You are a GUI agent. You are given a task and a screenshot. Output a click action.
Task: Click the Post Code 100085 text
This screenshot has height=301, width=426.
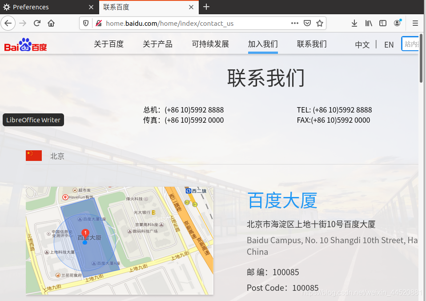pyautogui.click(x=282, y=288)
